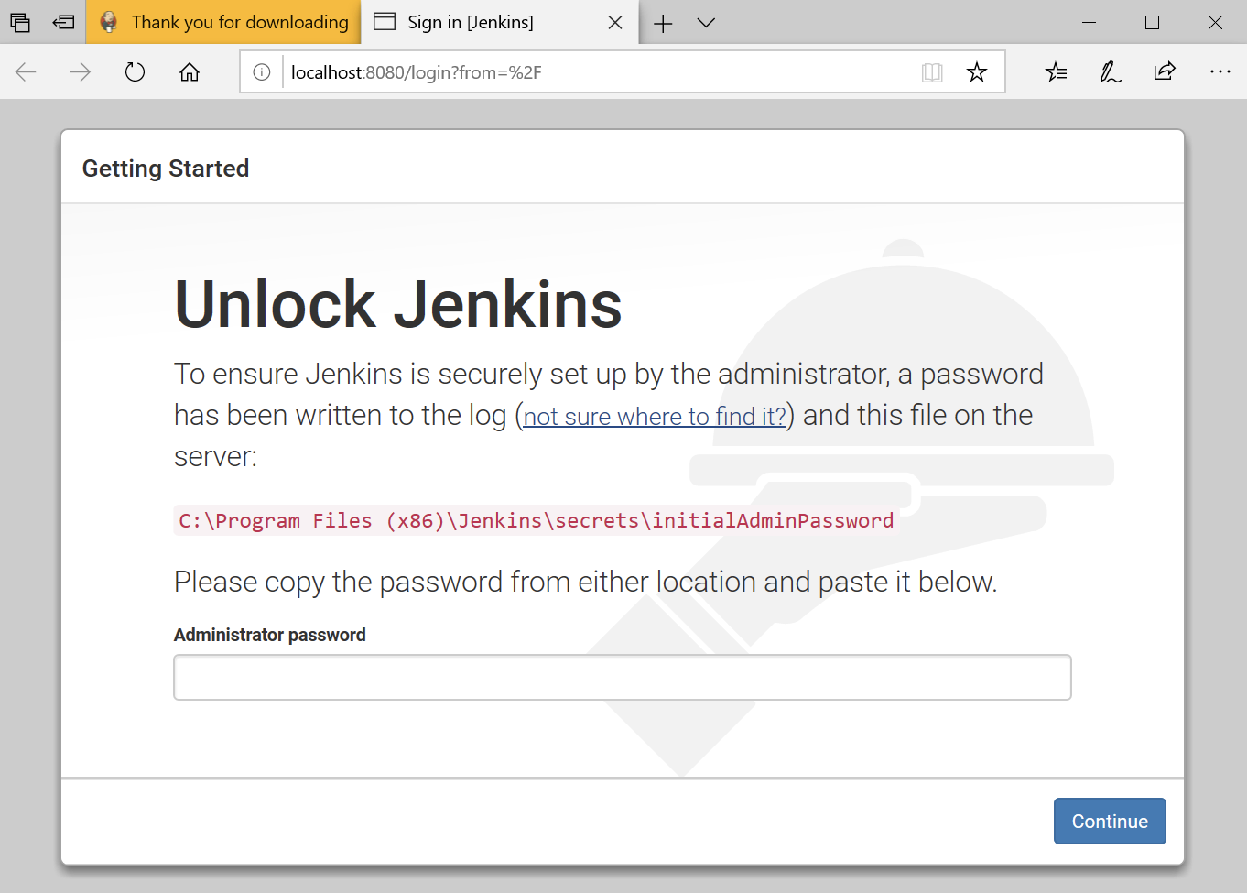Focus the Administrator password field
Image resolution: width=1247 pixels, height=893 pixels.
[x=623, y=678]
